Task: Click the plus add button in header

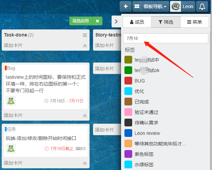Action: pos(125,6)
